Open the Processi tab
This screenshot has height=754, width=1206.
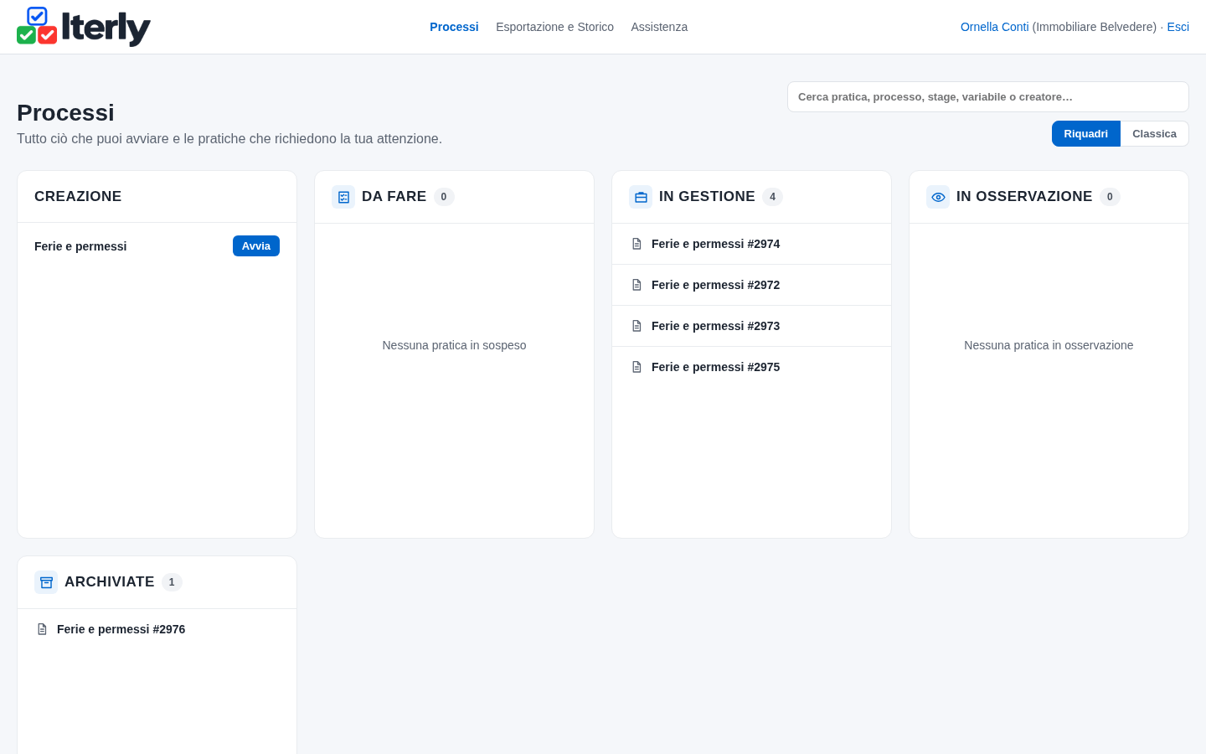454,27
